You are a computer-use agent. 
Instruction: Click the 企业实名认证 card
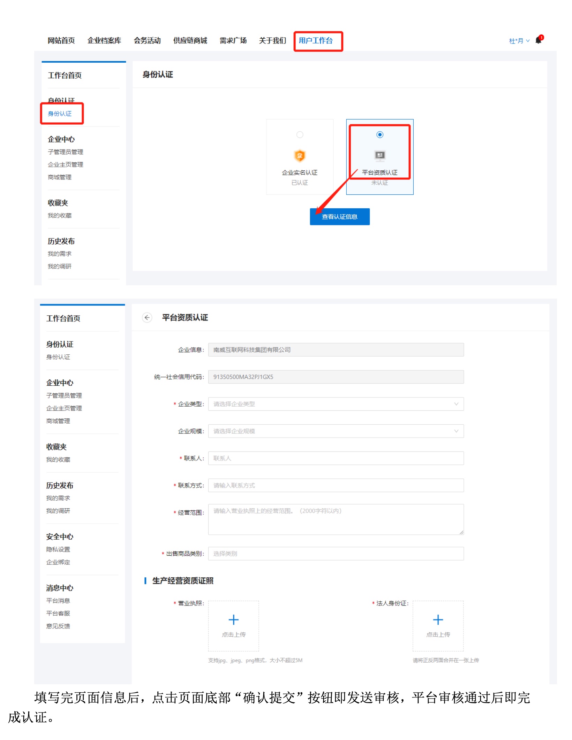(300, 157)
